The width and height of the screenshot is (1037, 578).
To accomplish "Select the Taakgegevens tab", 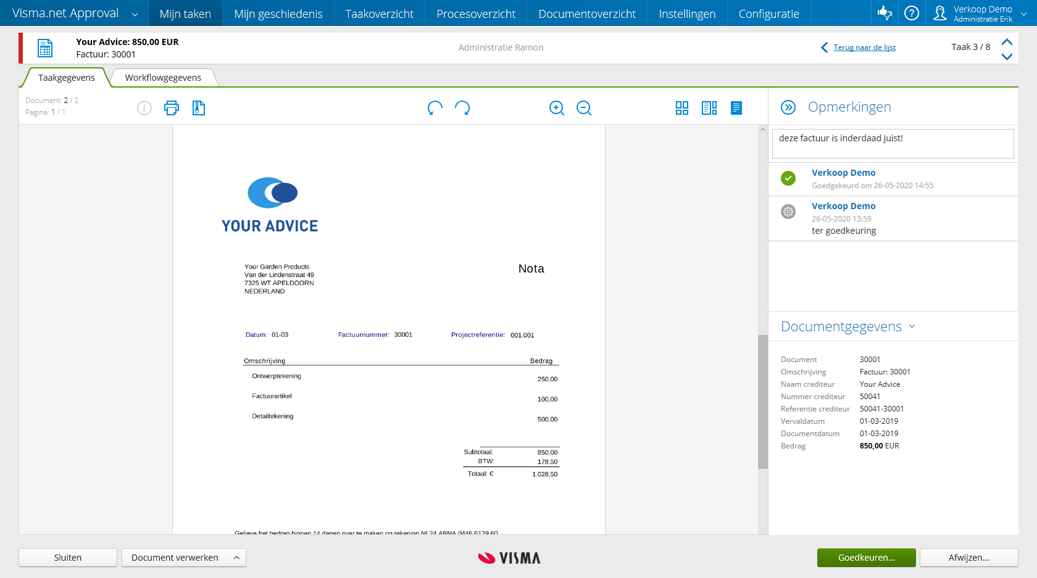I will pos(66,78).
